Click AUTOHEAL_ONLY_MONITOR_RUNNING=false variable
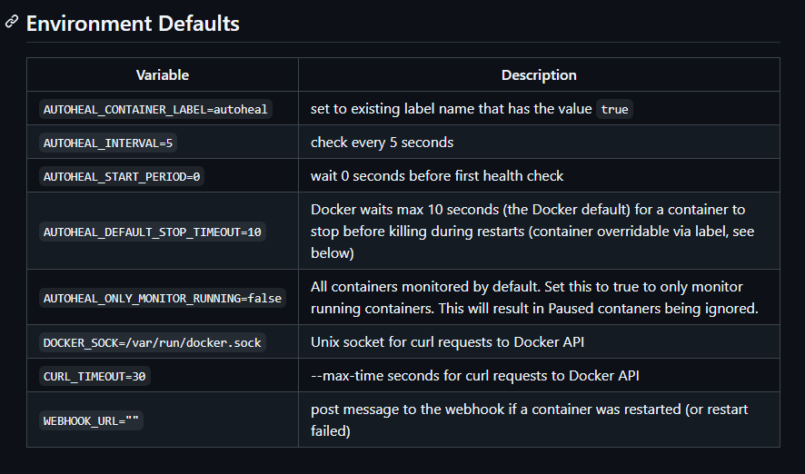The height and width of the screenshot is (474, 805). [x=163, y=298]
